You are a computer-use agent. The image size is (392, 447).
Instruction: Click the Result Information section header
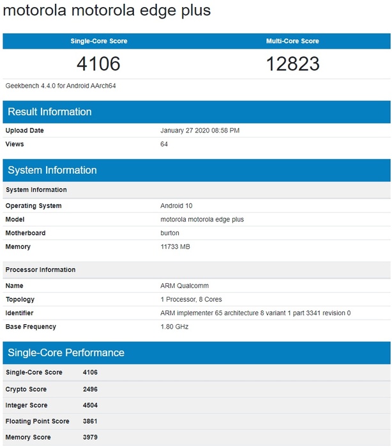(x=50, y=112)
